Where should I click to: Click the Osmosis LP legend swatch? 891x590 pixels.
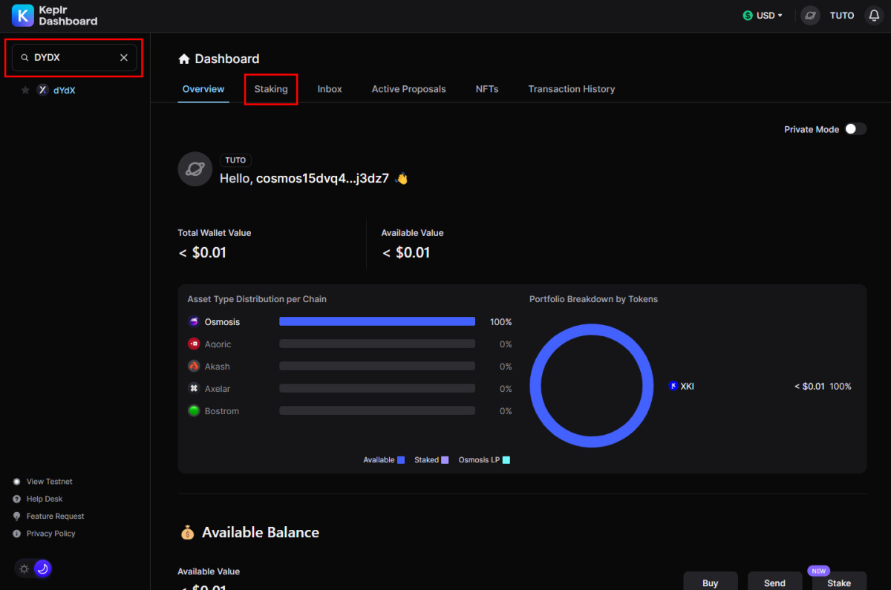tap(506, 460)
